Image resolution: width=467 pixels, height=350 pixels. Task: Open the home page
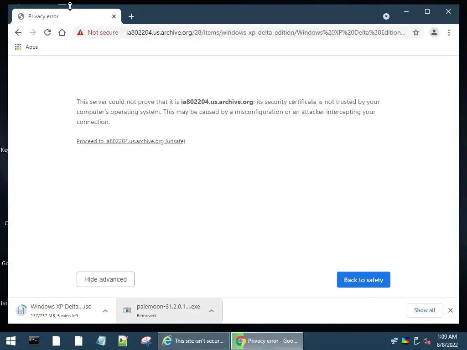click(x=62, y=32)
